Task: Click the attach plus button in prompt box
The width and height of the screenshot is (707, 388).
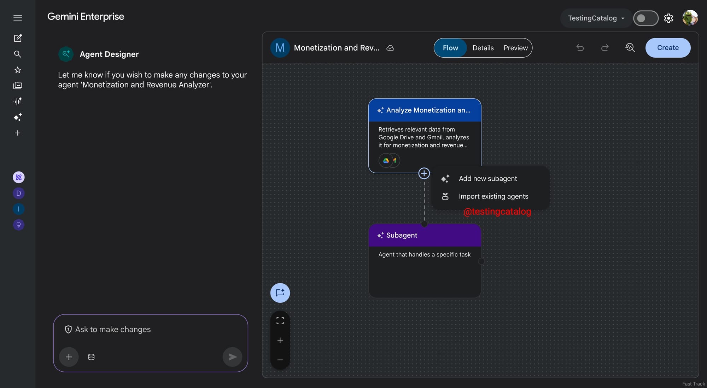Action: (69, 357)
